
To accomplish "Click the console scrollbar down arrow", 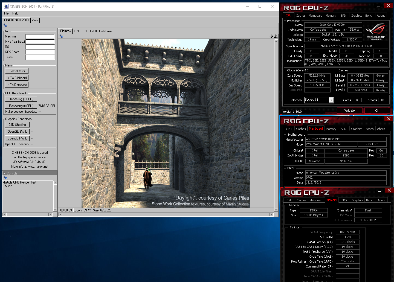I will click(x=55, y=210).
